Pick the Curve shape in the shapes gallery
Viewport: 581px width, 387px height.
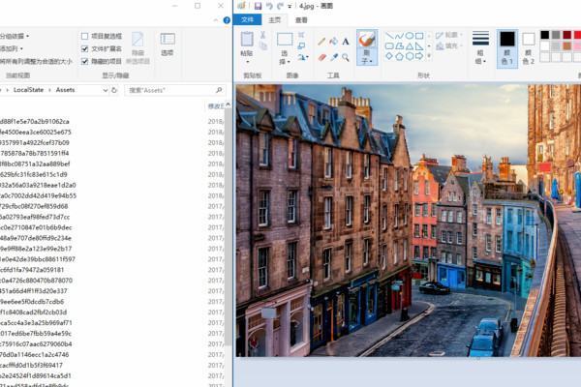399,36
